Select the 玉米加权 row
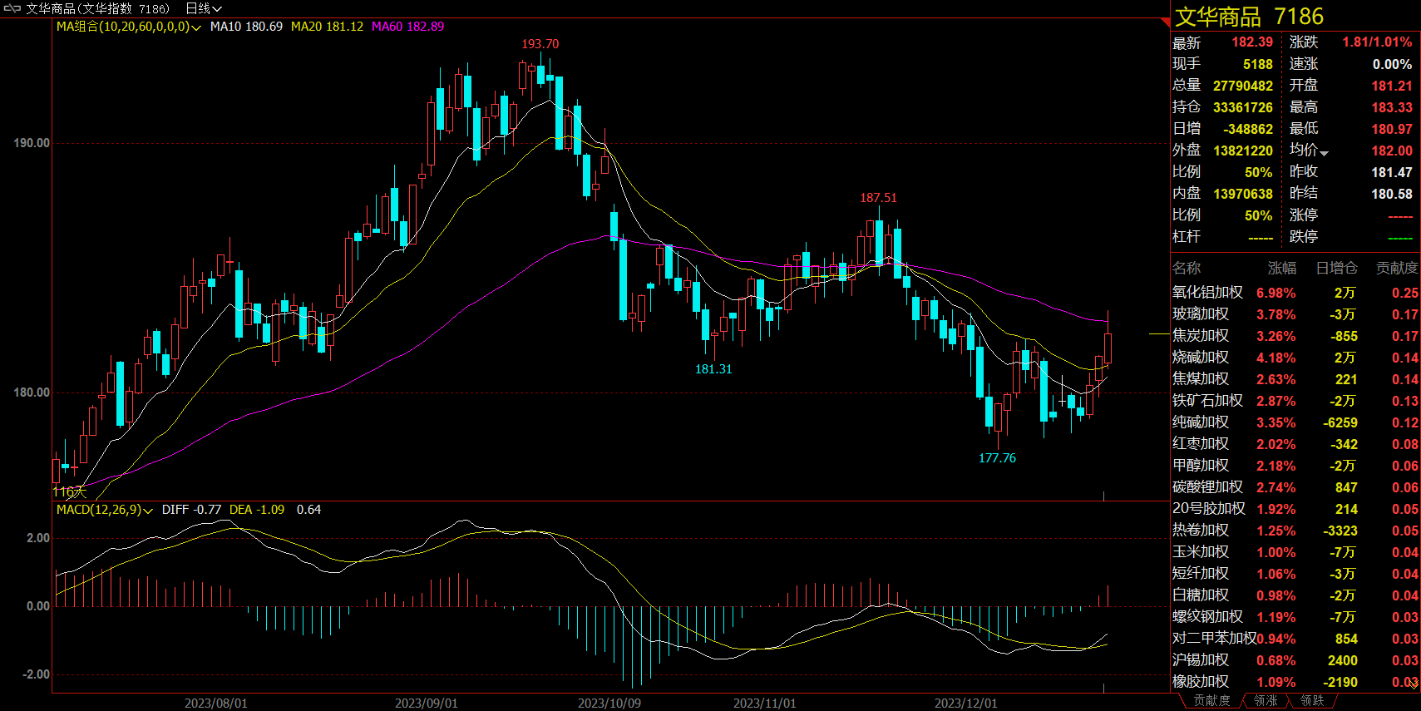This screenshot has height=711, width=1421. point(1295,552)
